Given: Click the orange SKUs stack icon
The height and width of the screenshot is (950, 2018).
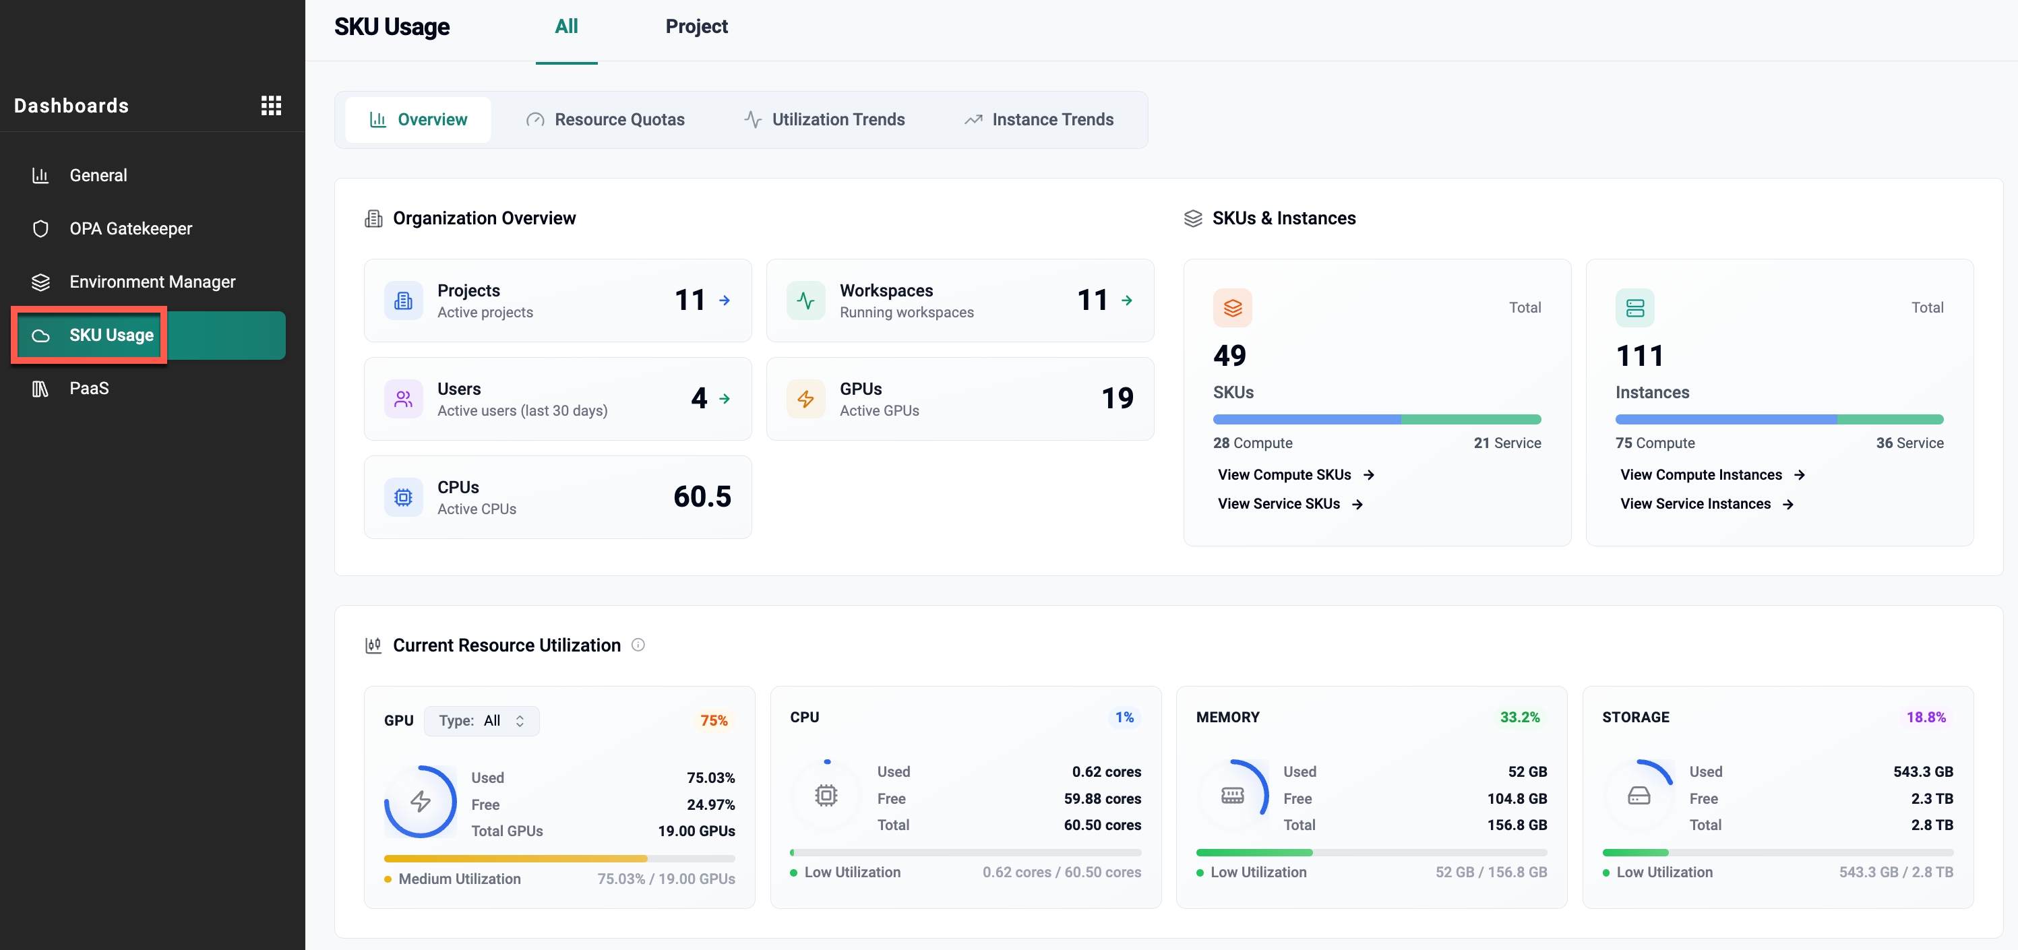Looking at the screenshot, I should [1232, 308].
